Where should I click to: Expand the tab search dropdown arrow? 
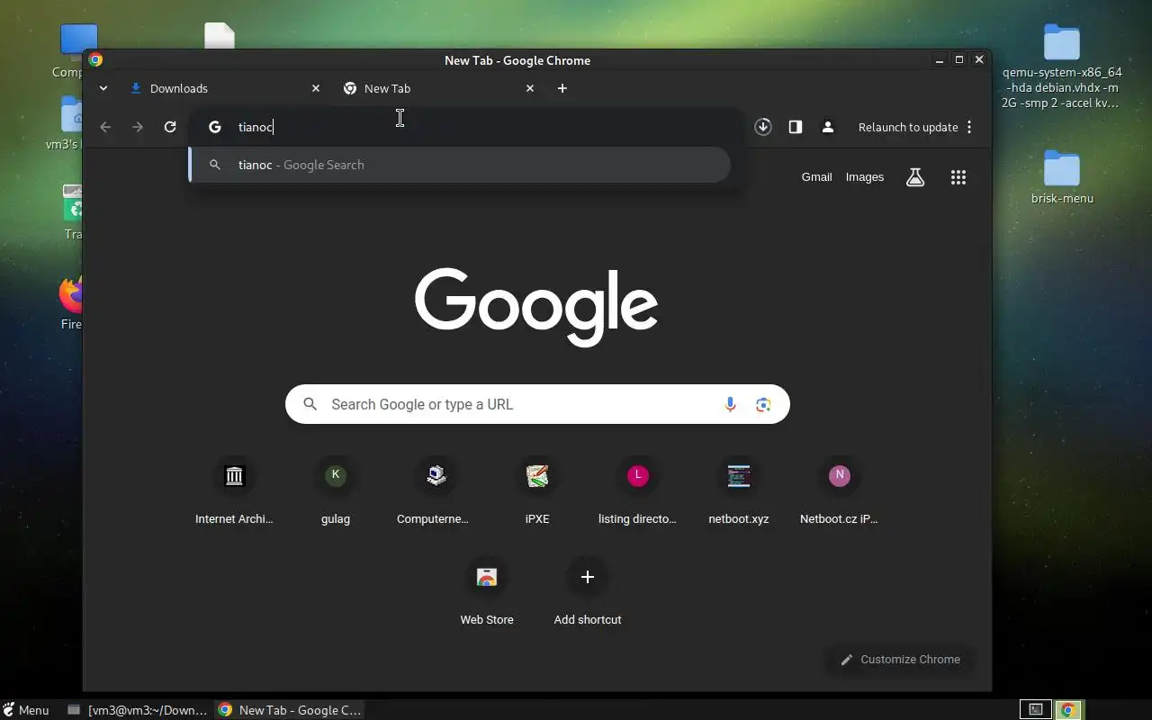point(103,88)
